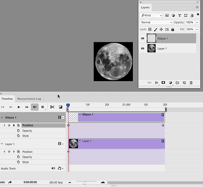Delete layer trash icon

pos(191,83)
